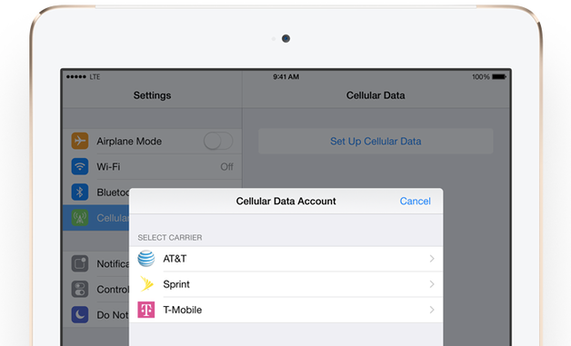Open the Control Center icon
This screenshot has height=346, width=571.
80,290
